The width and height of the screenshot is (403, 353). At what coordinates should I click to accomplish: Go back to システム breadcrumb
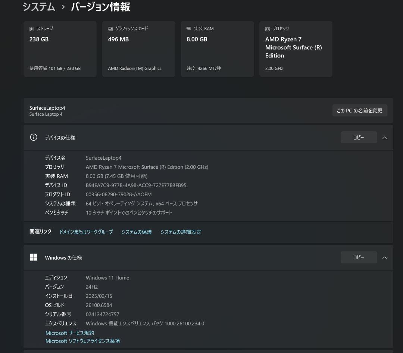coord(39,7)
